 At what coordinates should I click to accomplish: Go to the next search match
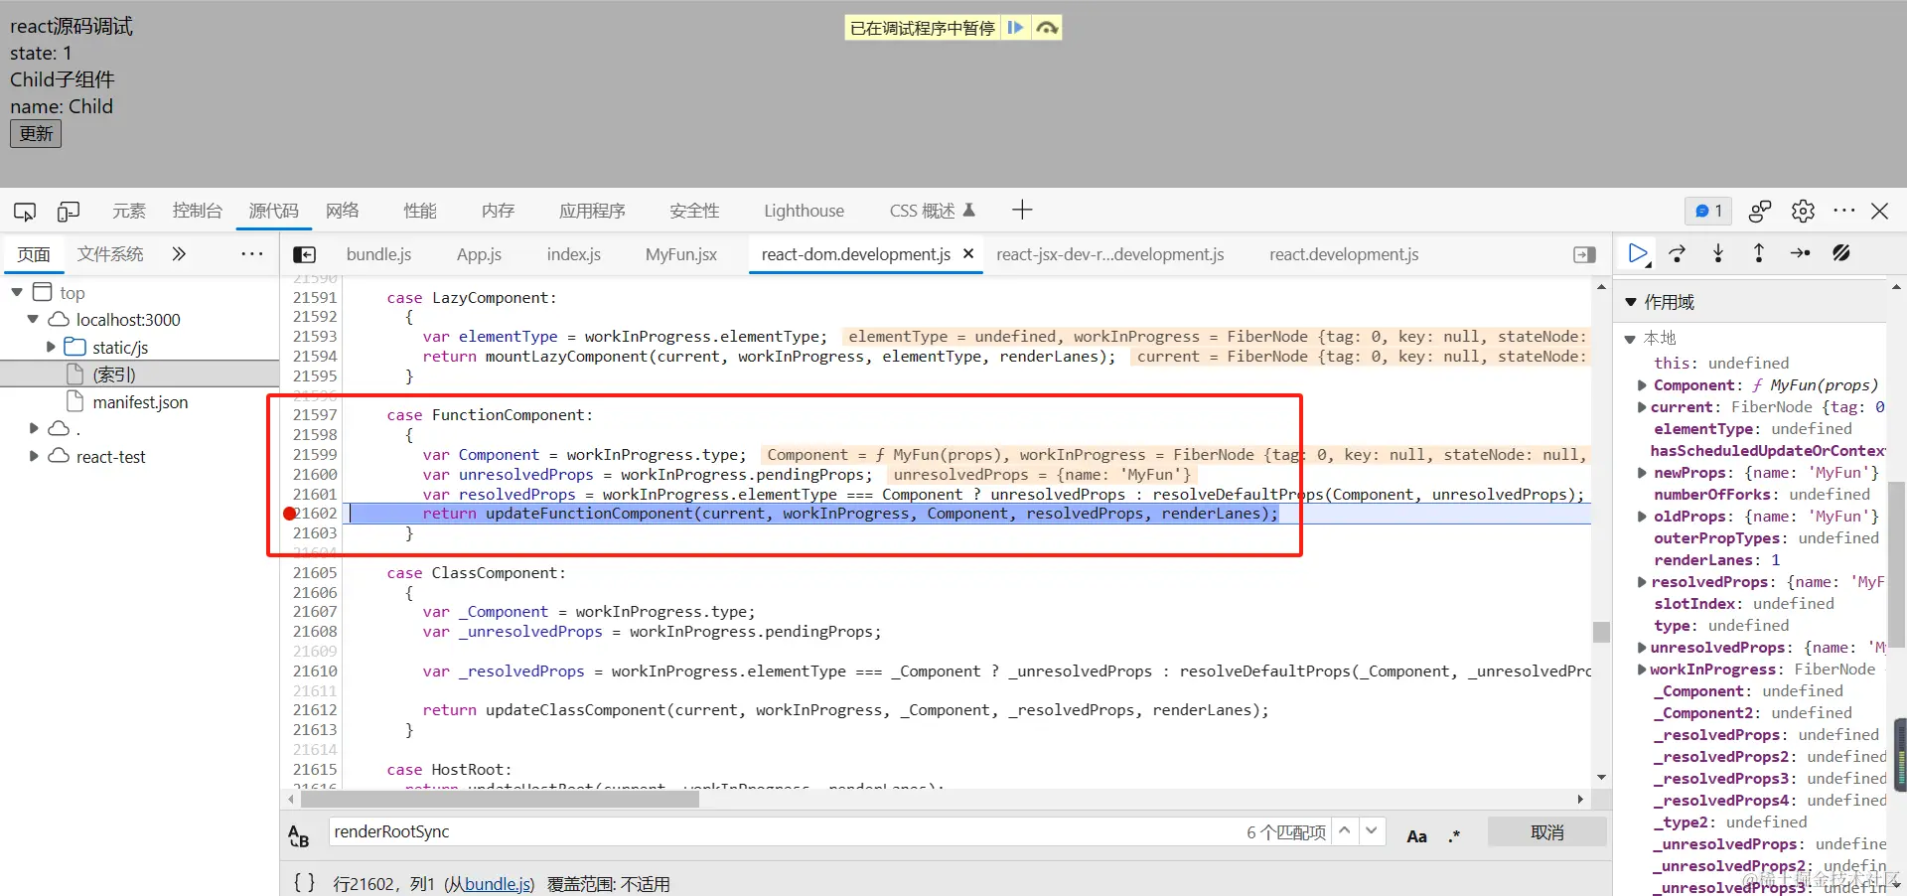pos(1372,830)
